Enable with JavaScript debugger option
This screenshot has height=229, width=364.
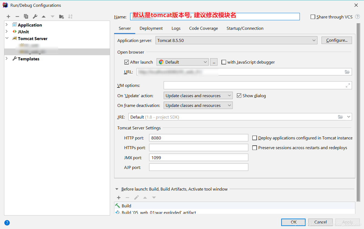point(224,62)
